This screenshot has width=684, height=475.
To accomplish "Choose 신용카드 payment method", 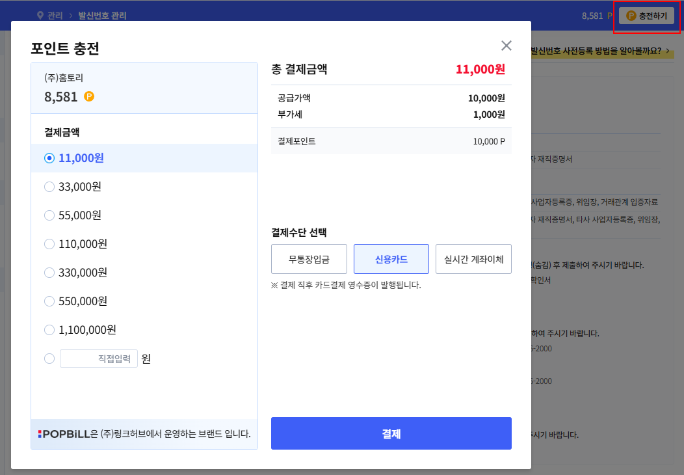I will (x=391, y=259).
